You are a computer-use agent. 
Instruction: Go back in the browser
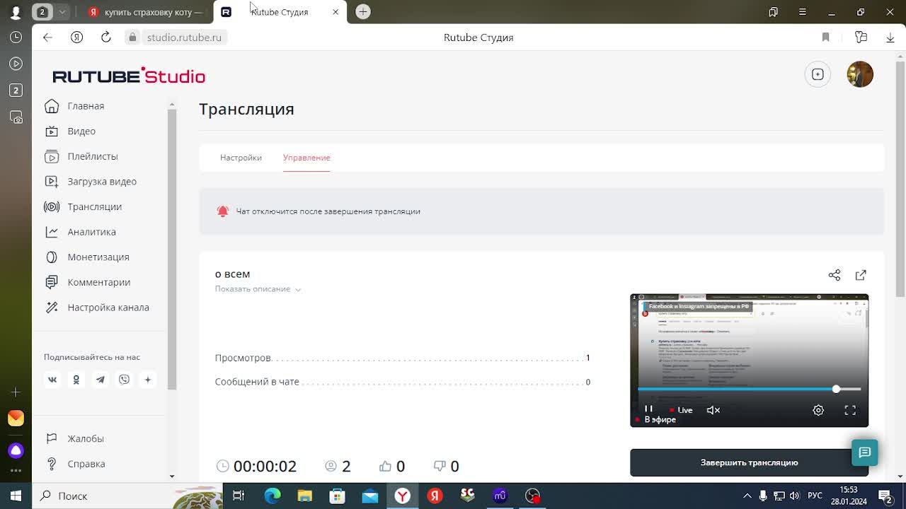47,37
